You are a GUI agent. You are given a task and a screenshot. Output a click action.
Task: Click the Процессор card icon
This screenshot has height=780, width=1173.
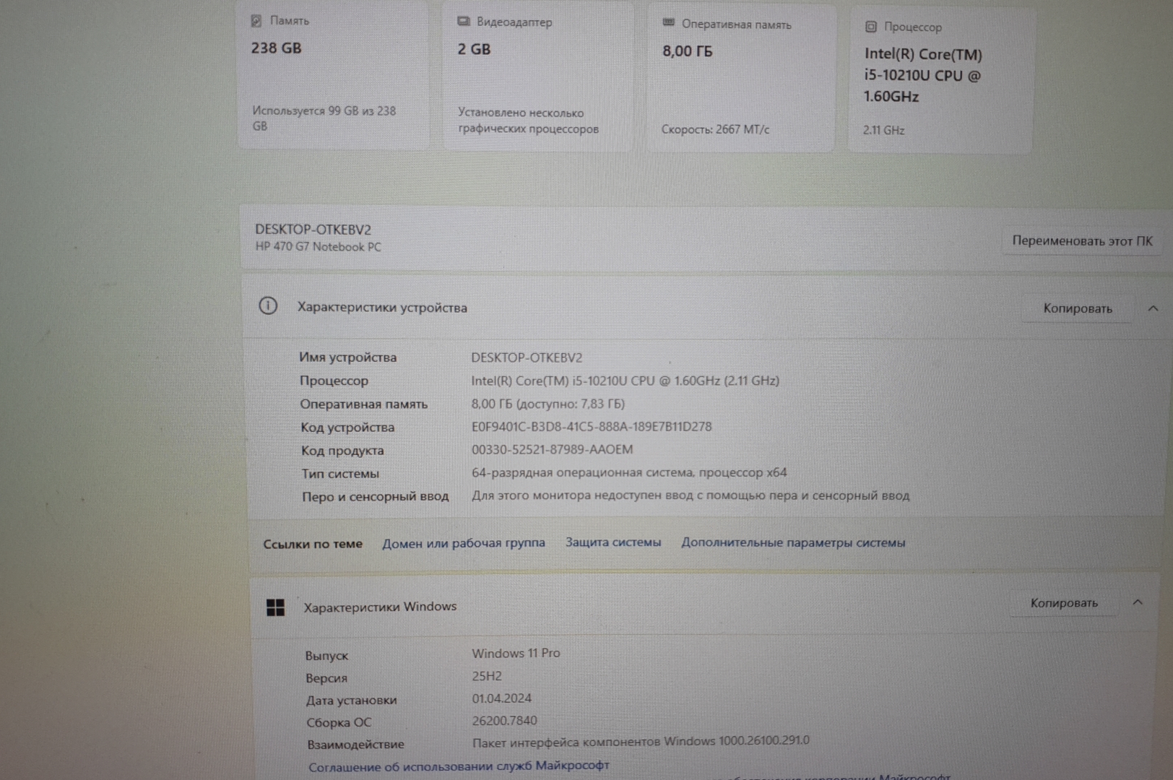[871, 27]
